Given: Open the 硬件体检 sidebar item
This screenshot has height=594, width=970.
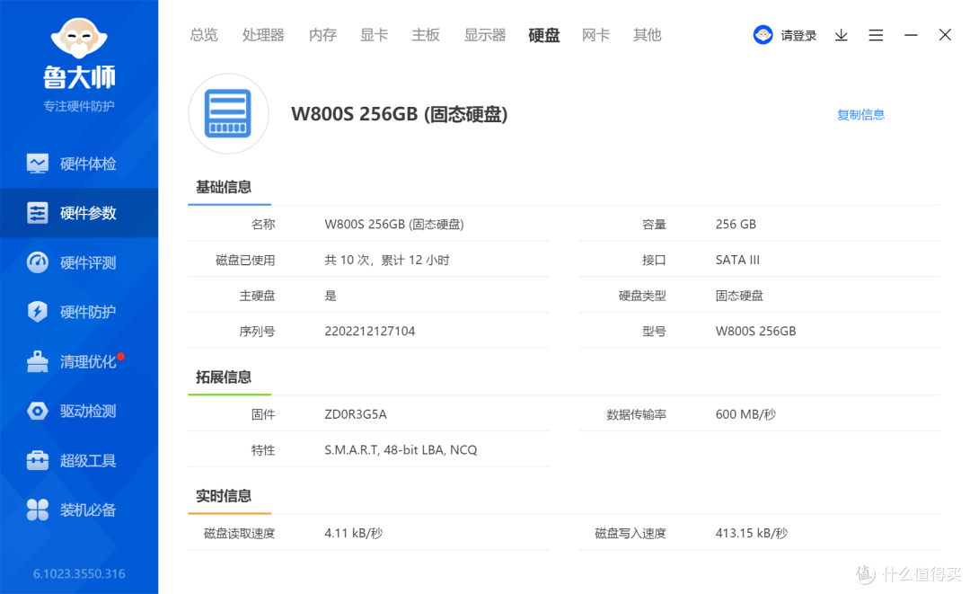Looking at the screenshot, I should pos(79,164).
